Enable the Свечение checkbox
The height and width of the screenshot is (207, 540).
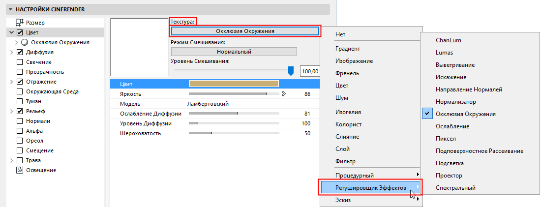coord(20,62)
